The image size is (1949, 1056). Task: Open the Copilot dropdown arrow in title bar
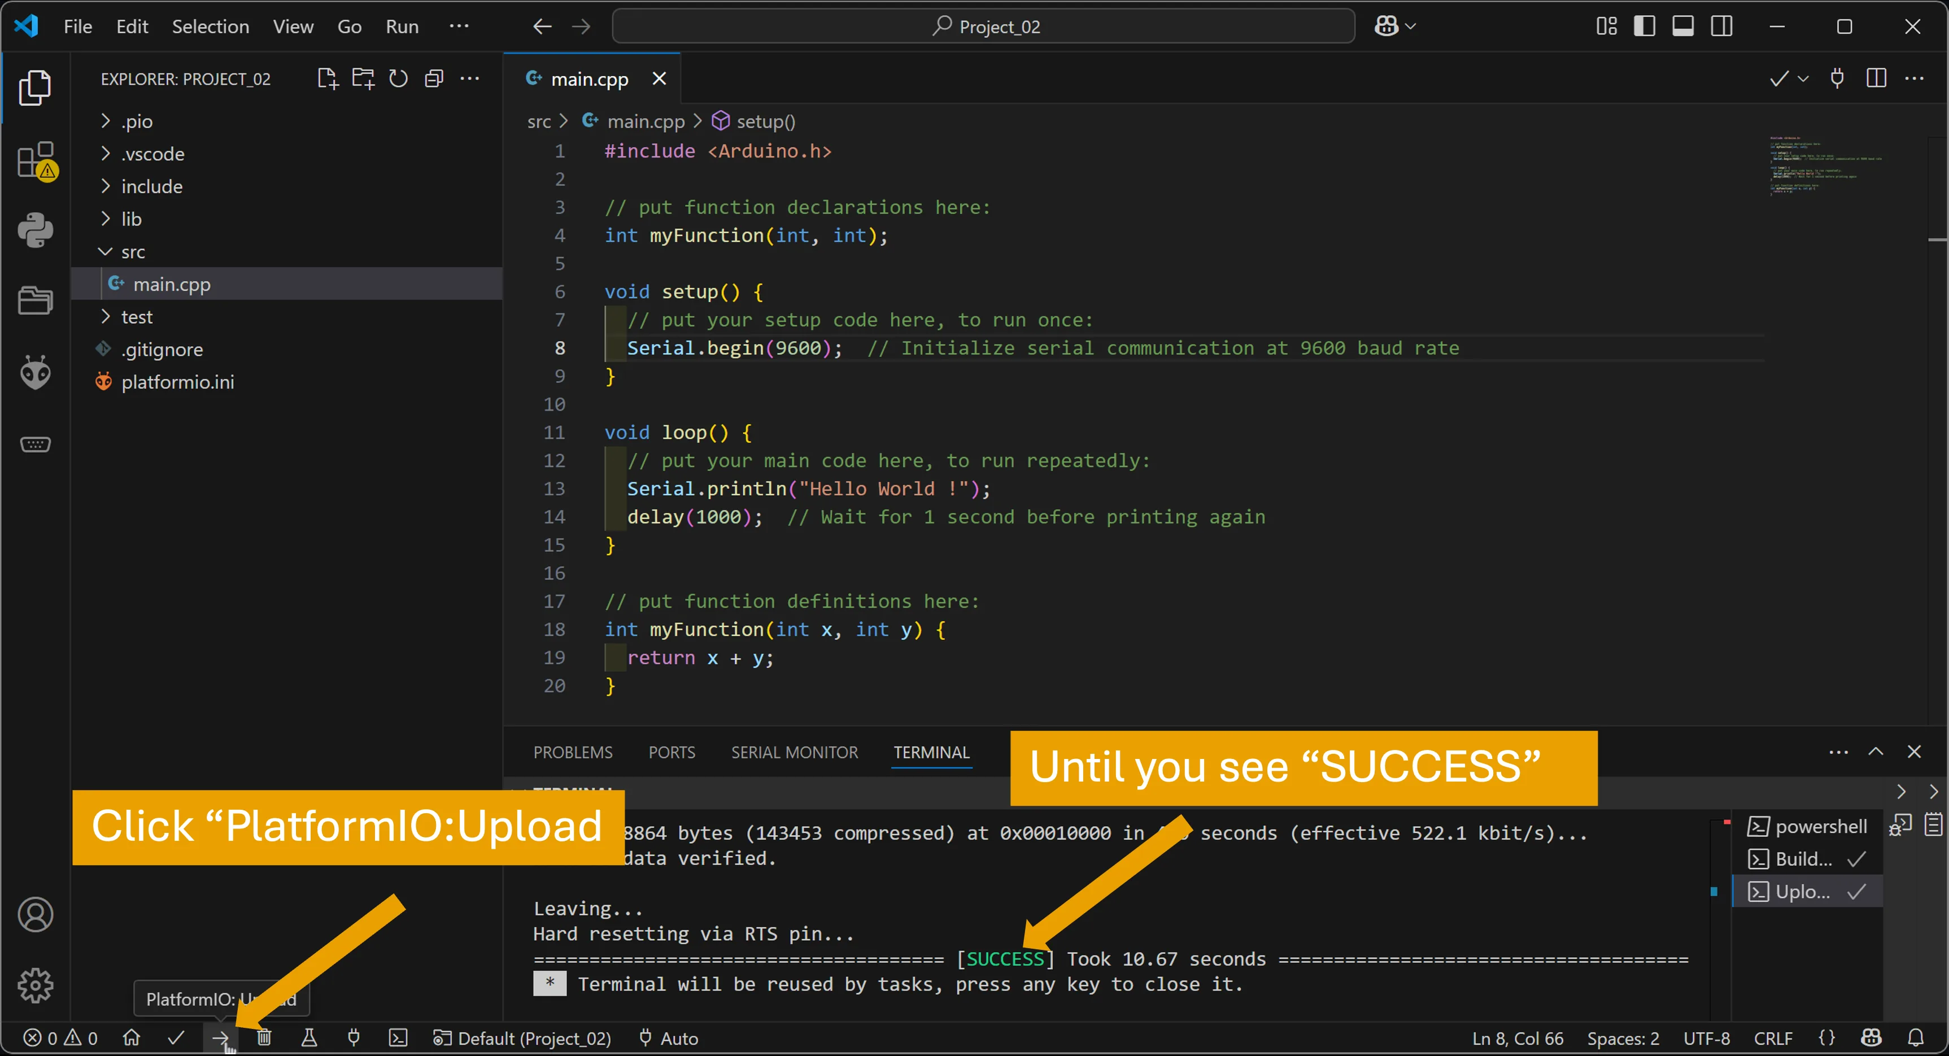point(1410,27)
